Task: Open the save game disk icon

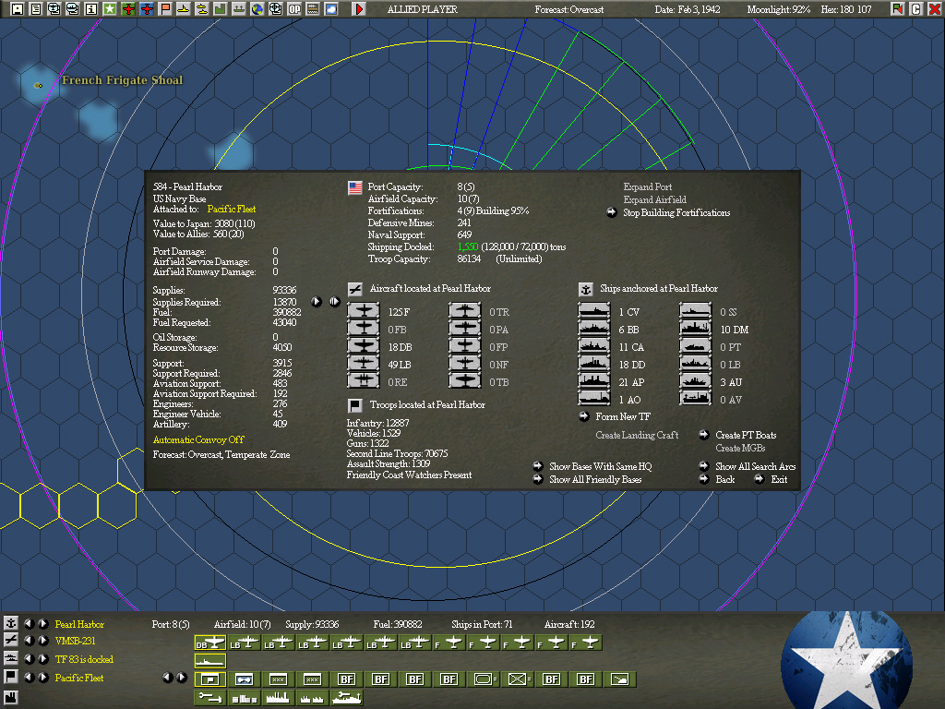Action: point(18,9)
